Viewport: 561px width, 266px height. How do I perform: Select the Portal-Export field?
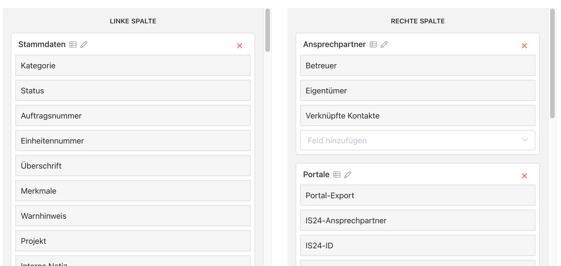pyautogui.click(x=417, y=195)
